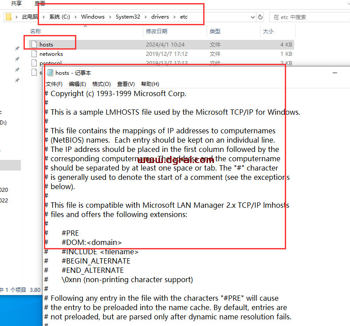Expand chevron after 此电脑 breadcrumb
Screen dimensions: 350x326
(x=43, y=17)
